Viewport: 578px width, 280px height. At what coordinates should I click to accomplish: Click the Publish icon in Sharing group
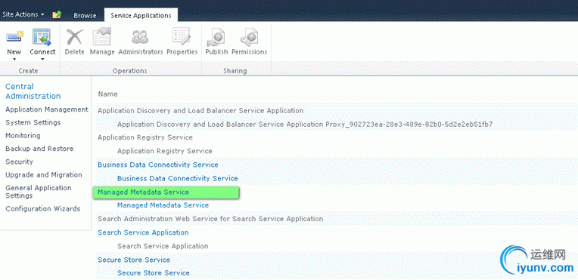pyautogui.click(x=216, y=38)
